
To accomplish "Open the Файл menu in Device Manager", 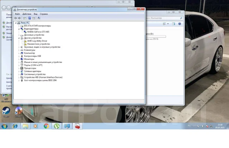I will 18,14.
